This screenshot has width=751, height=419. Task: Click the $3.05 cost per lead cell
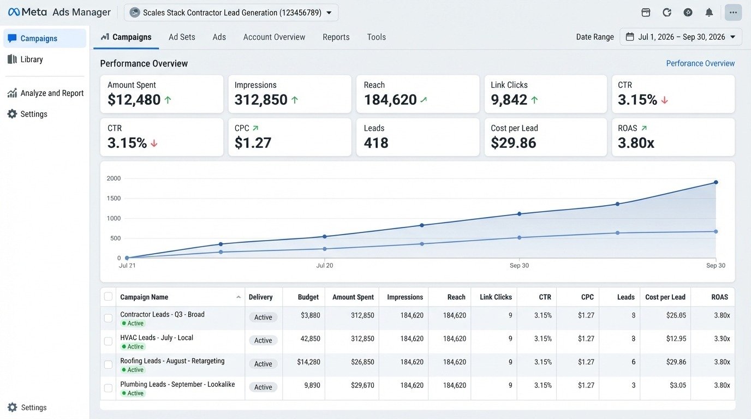coord(678,385)
